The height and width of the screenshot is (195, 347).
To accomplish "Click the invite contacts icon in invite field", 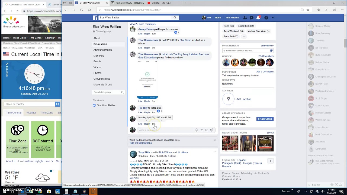I will (x=271, y=51).
